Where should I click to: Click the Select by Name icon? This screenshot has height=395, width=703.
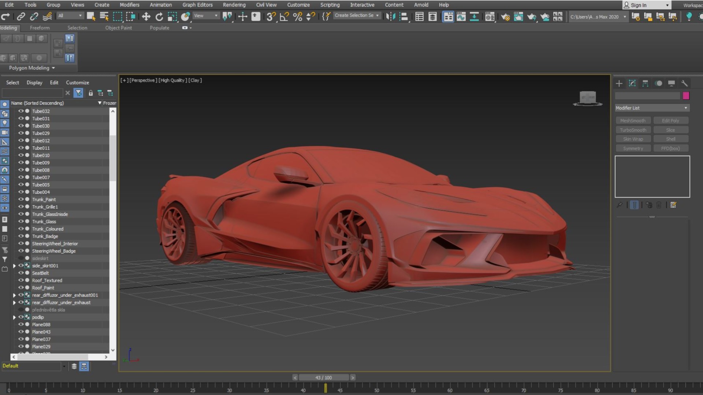104,16
